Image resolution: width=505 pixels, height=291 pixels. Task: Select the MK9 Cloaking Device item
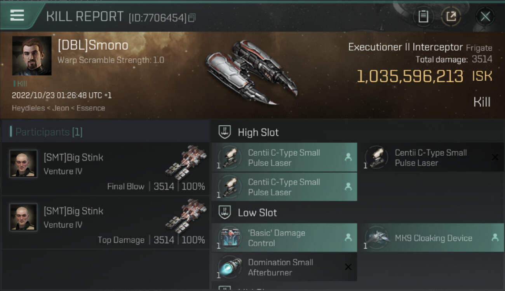click(431, 238)
